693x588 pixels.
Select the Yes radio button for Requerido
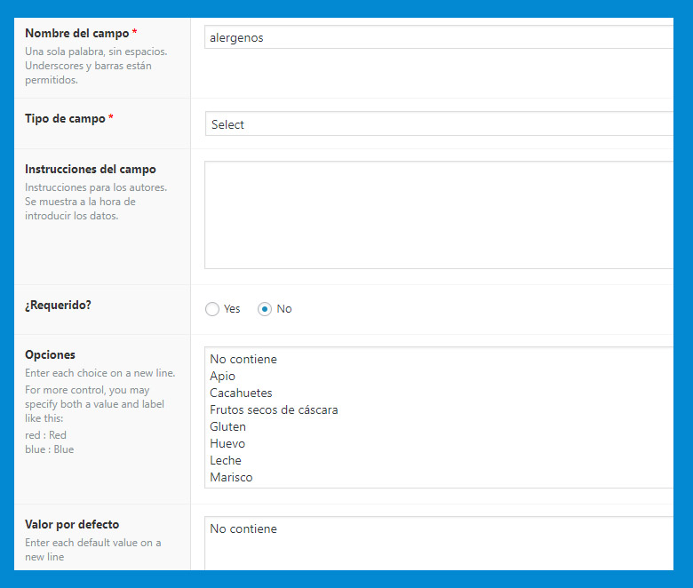click(x=212, y=309)
